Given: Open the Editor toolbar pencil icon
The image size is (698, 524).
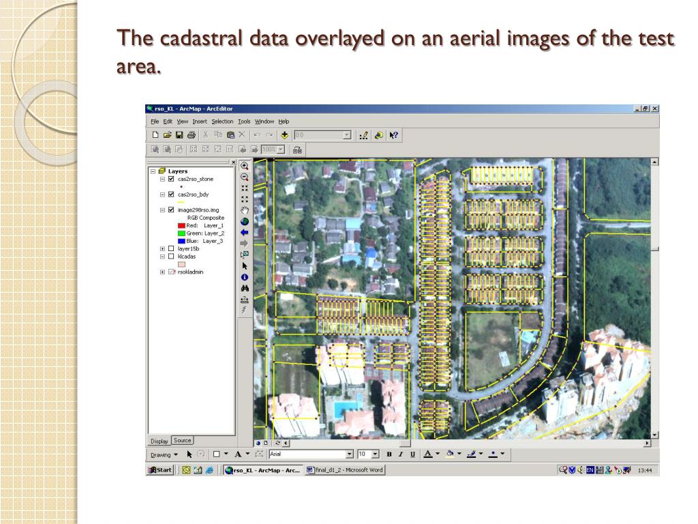Looking at the screenshot, I should [x=364, y=136].
